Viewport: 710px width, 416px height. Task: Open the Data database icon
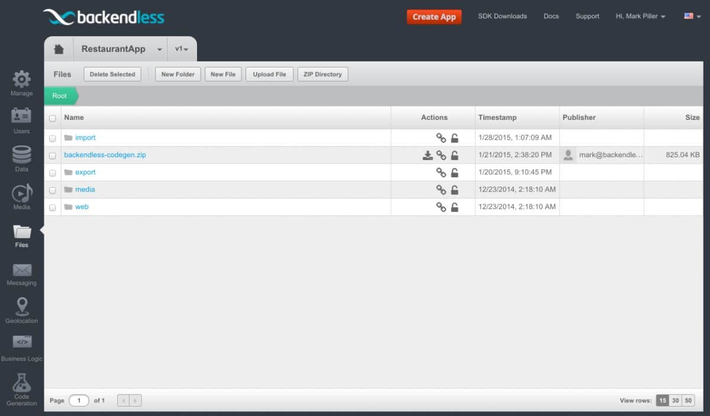(22, 154)
